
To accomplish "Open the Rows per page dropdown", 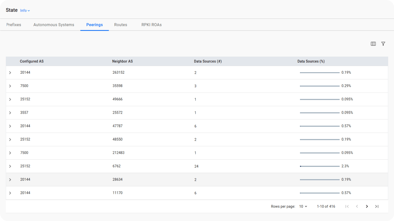I will [x=303, y=206].
